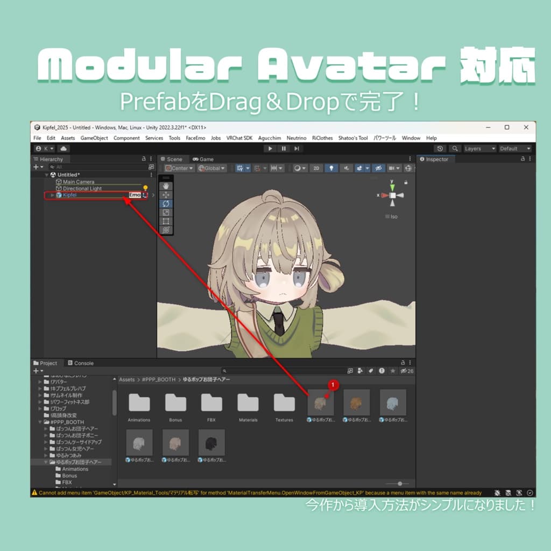Lock the Hierarchy panel
The image size is (551, 551).
[144, 159]
